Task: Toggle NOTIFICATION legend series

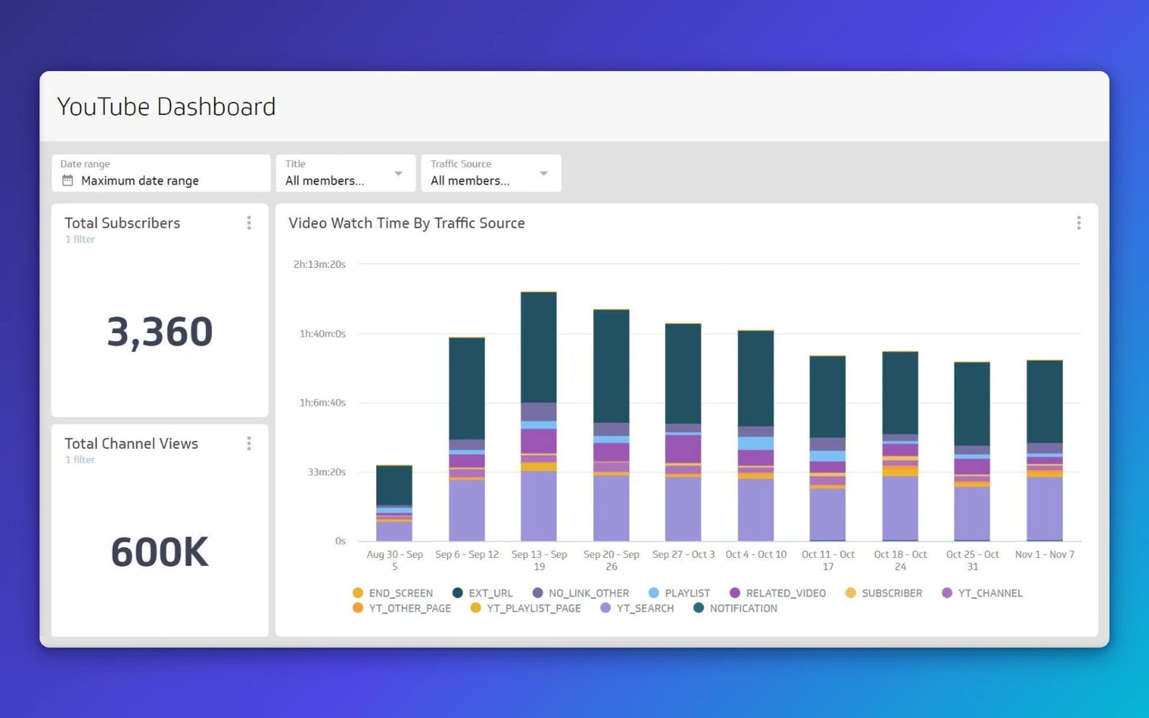Action: click(x=735, y=608)
